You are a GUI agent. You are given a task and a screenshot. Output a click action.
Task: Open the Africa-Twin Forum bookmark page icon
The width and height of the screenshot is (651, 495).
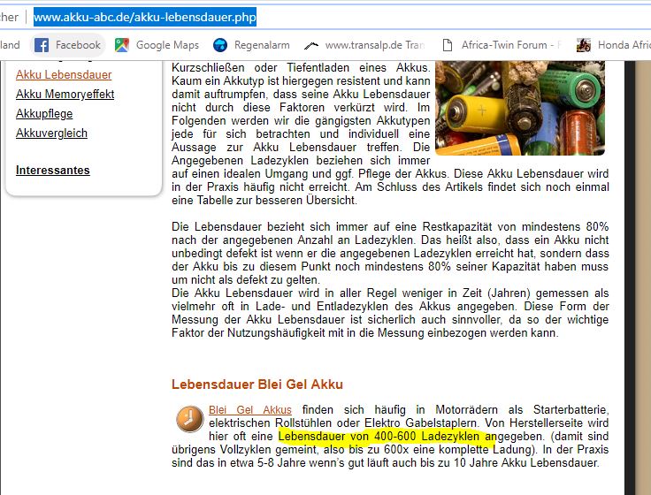coord(447,45)
